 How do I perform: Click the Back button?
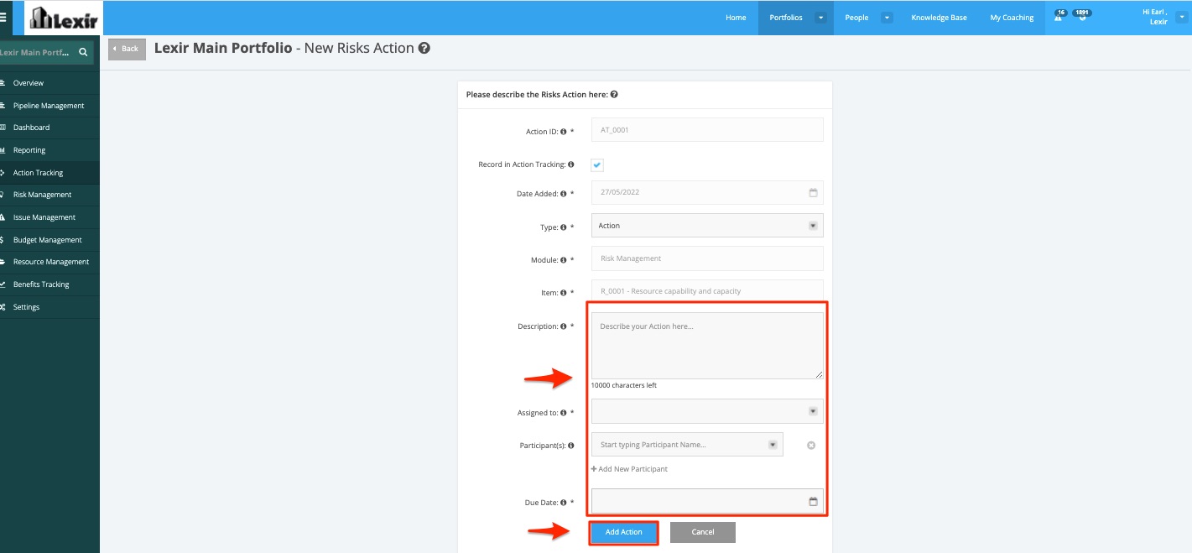(x=128, y=49)
